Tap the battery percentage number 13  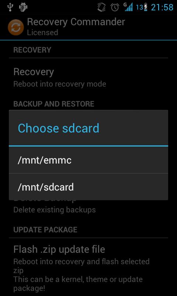(139, 7)
